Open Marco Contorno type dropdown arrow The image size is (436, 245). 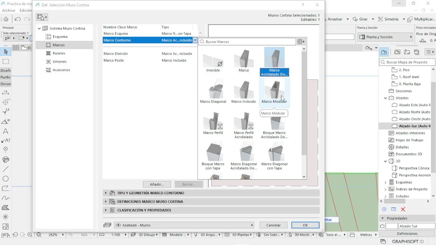point(195,40)
